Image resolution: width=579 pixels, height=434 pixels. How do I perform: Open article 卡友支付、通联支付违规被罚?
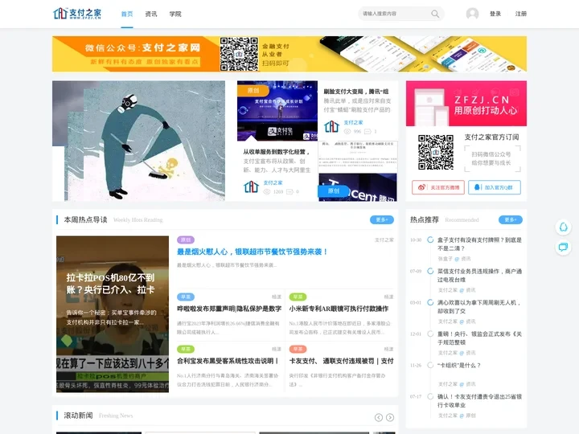[x=341, y=361]
